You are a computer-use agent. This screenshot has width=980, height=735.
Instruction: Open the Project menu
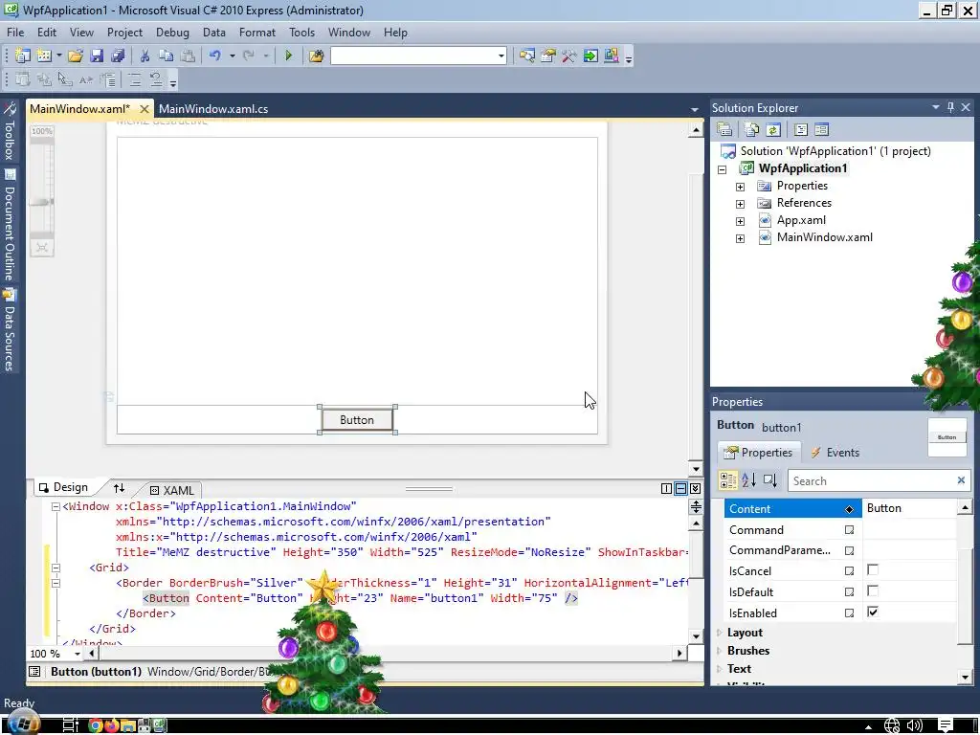click(x=124, y=33)
